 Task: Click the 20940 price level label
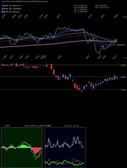123,77
